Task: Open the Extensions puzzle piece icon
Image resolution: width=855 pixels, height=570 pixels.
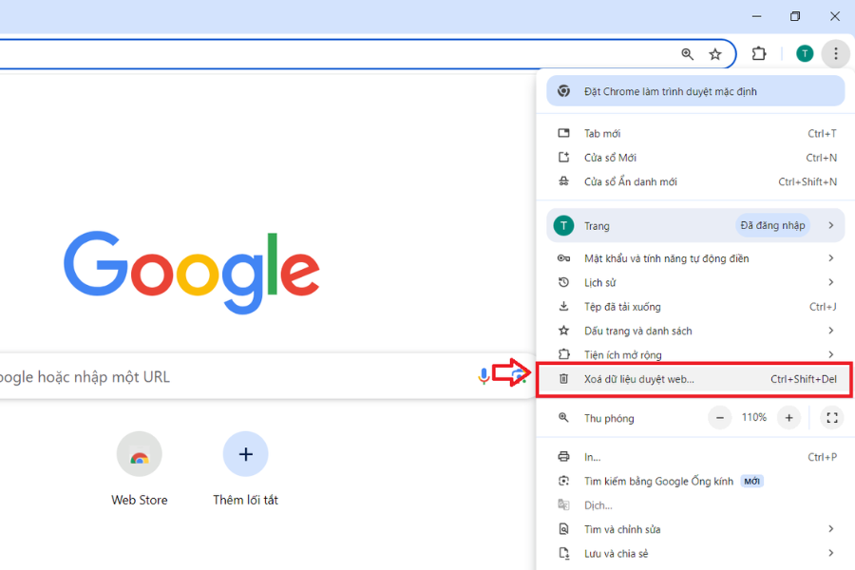Action: (759, 54)
